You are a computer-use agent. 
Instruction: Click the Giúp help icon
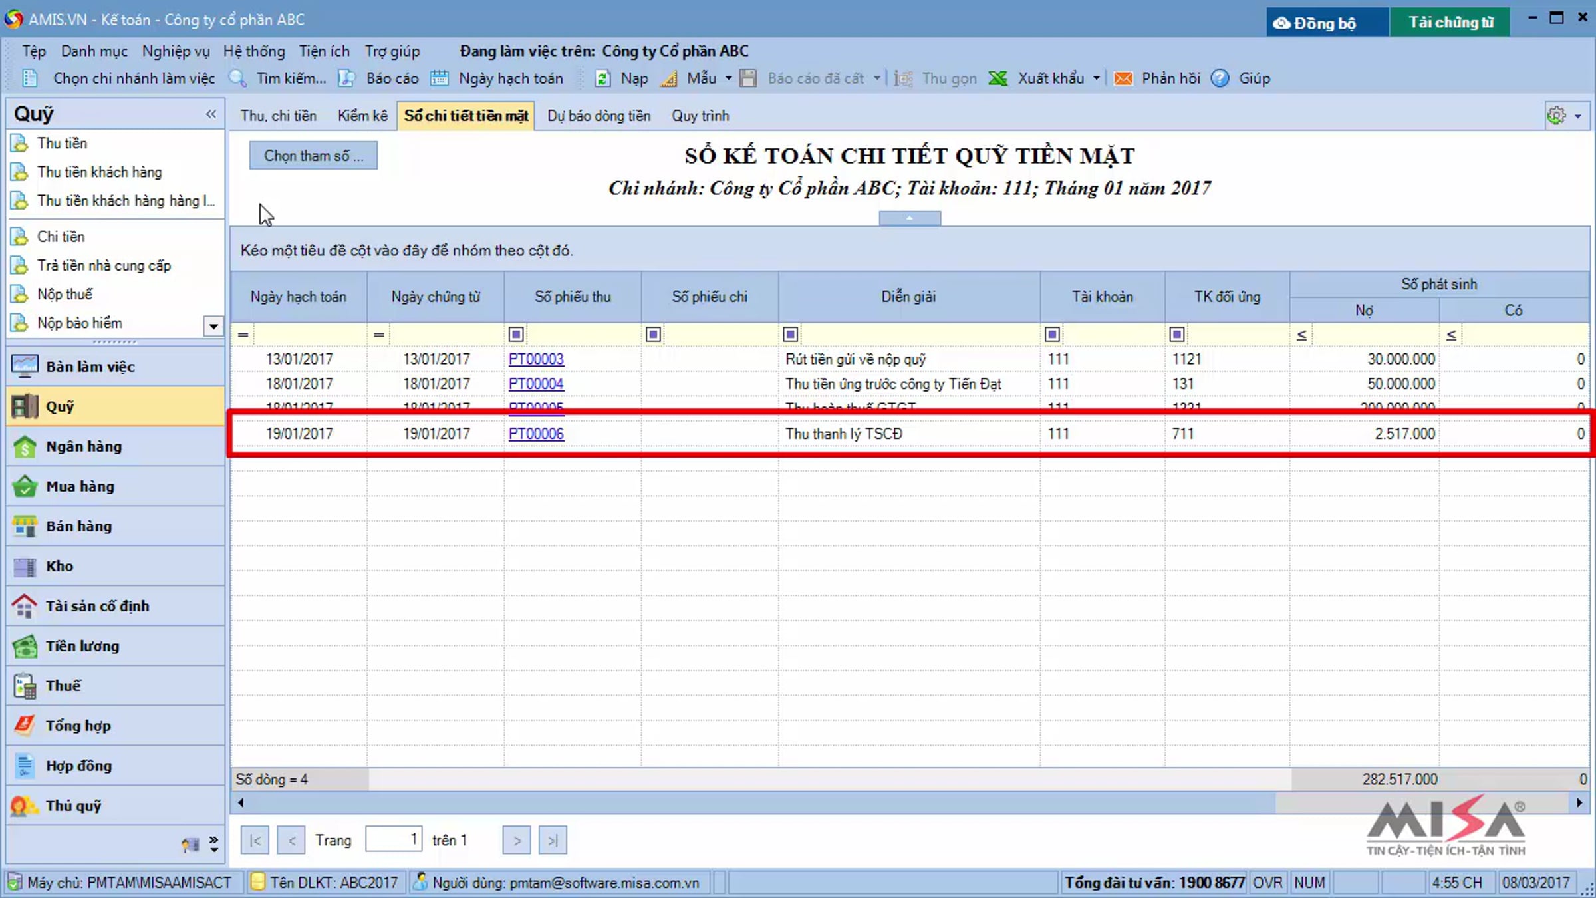coord(1220,78)
